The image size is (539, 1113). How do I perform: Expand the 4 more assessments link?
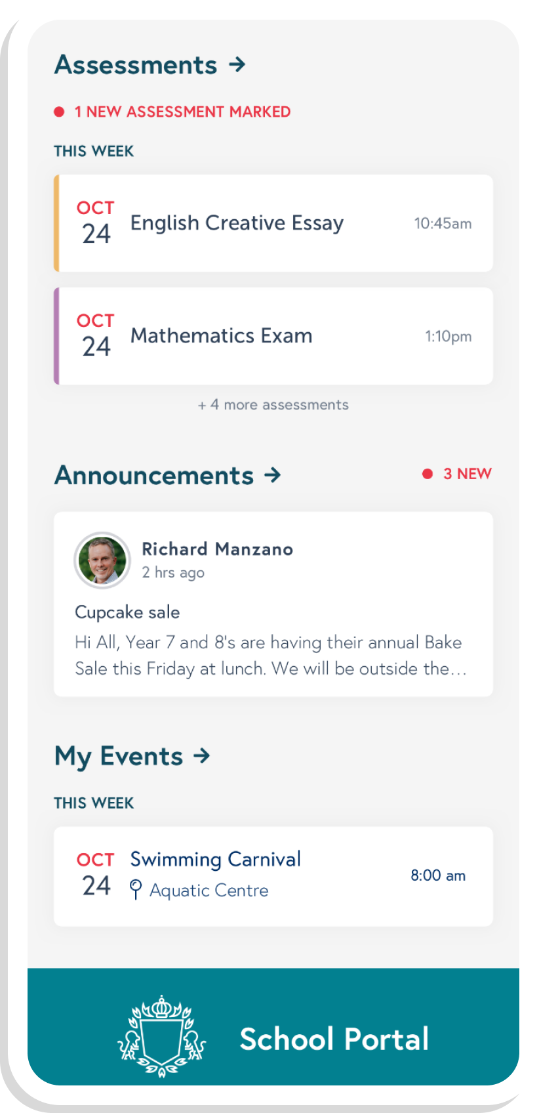coord(273,405)
